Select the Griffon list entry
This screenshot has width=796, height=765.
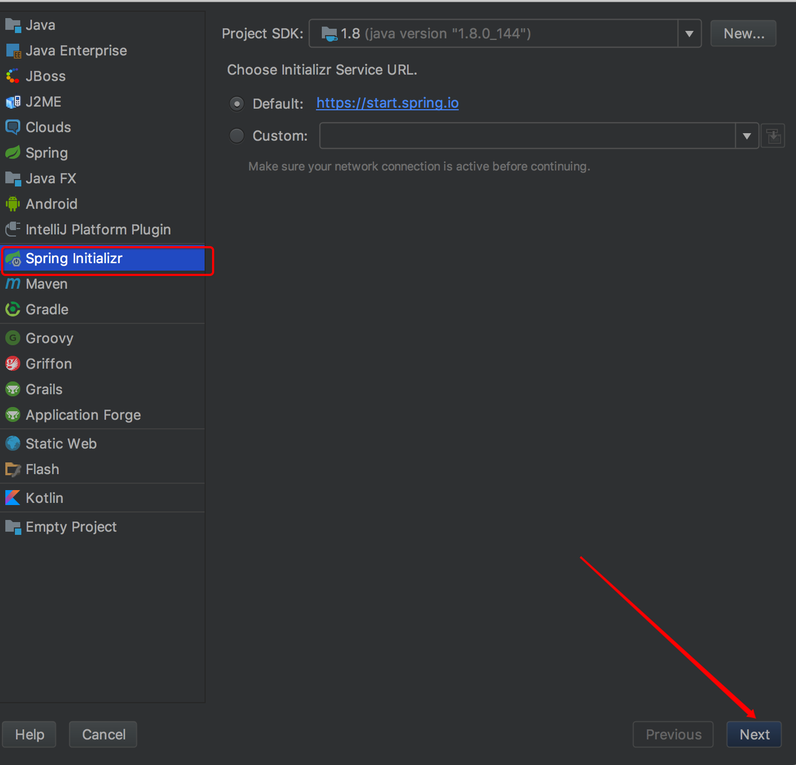[x=102, y=364]
